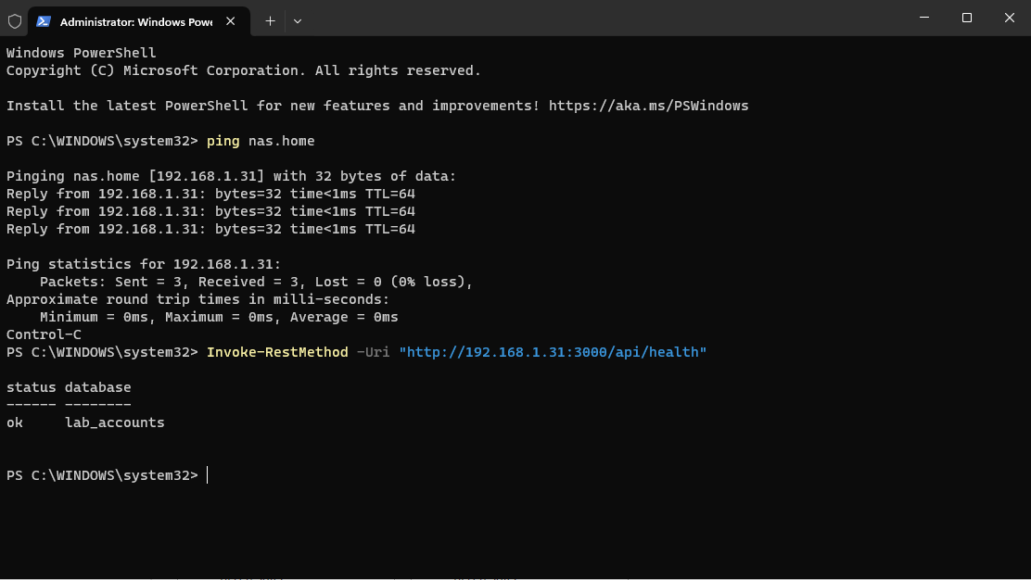Click the health API URL in command

(553, 352)
